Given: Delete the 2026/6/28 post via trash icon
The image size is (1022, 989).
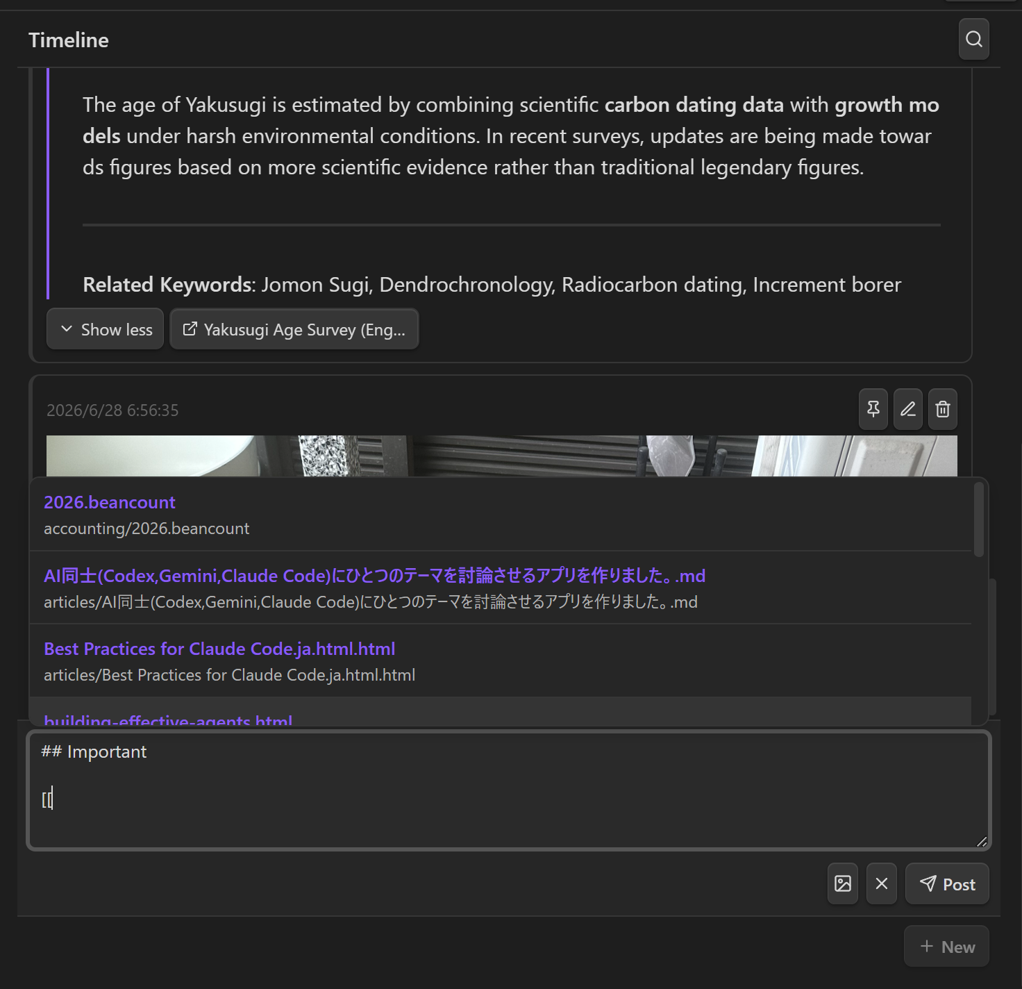Looking at the screenshot, I should (x=943, y=409).
